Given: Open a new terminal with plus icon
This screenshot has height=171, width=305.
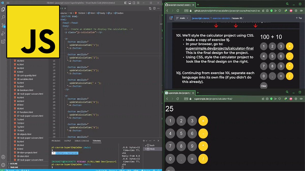Looking at the screenshot, I should (x=144, y=141).
